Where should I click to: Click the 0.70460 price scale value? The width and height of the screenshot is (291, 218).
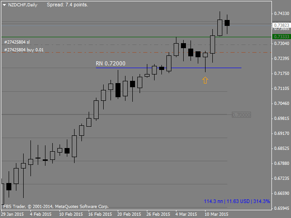(x=282, y=103)
